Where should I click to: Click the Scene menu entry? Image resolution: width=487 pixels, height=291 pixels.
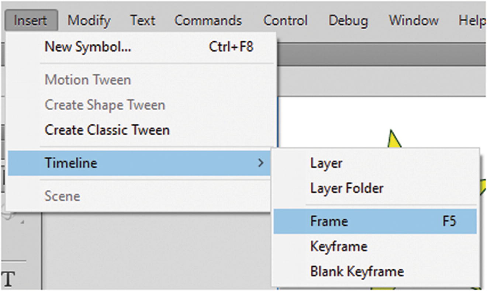[62, 196]
